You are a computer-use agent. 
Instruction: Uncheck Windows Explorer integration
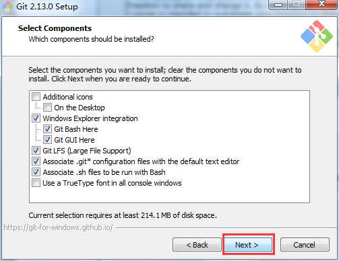click(x=36, y=118)
